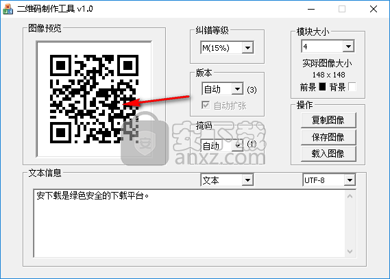Toggle the 自动扩张 checkbox
390x279 pixels.
point(206,105)
